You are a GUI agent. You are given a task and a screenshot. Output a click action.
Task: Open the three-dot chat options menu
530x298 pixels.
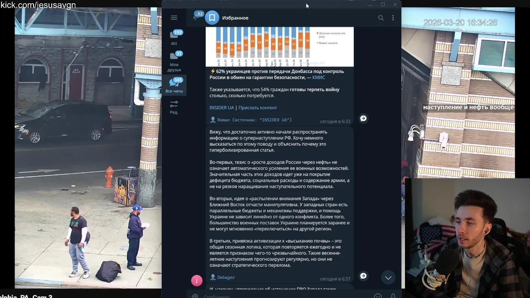[393, 18]
